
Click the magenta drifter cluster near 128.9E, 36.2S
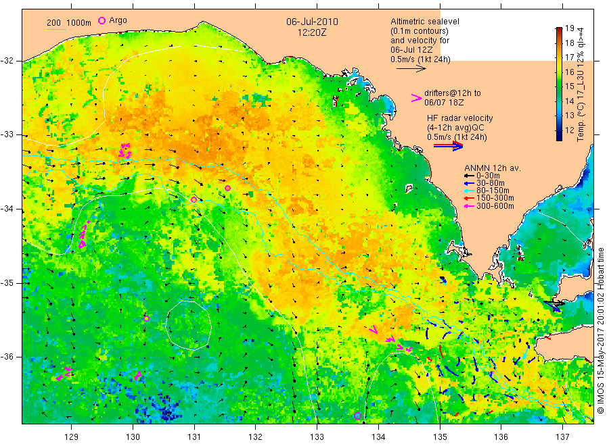(64, 374)
